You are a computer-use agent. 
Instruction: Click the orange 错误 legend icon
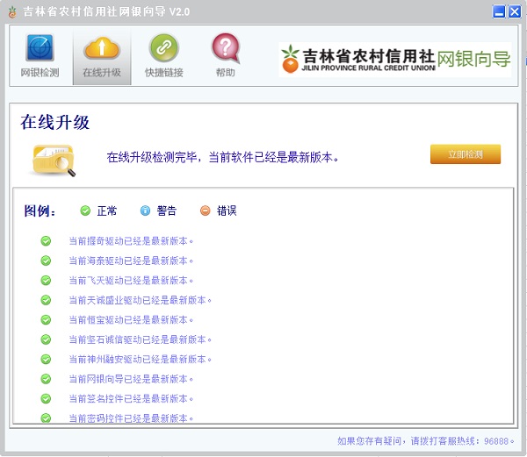click(x=205, y=211)
